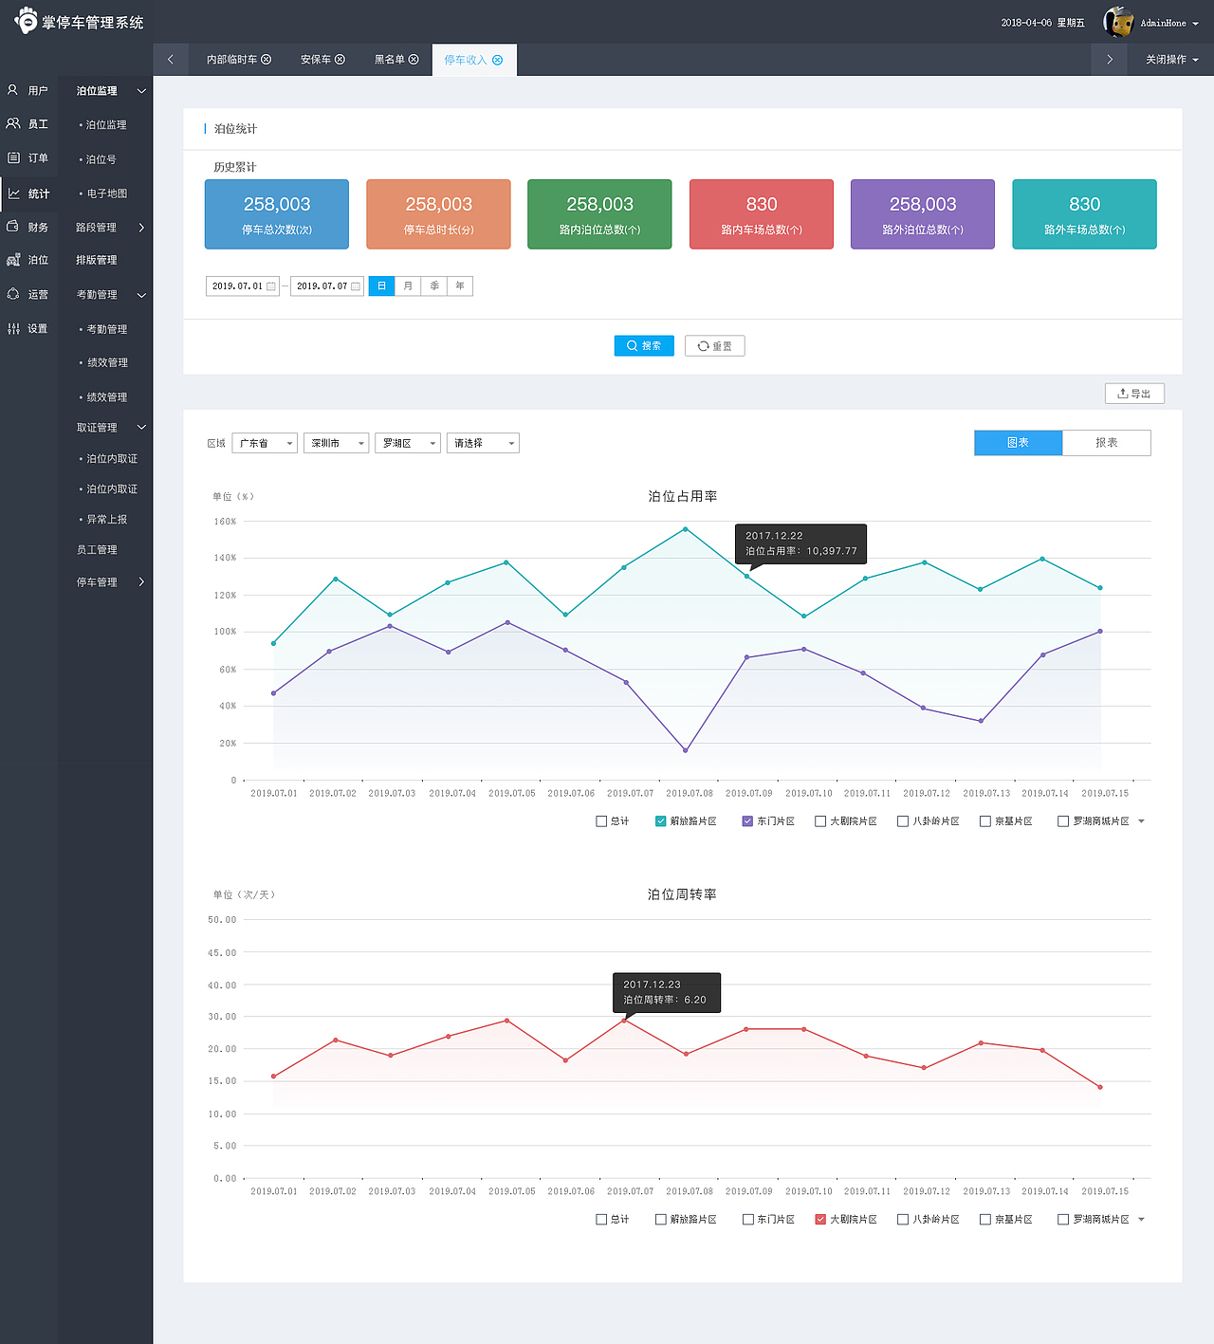Click the blue 停车总次数 stat card
The image size is (1214, 1344).
[277, 214]
